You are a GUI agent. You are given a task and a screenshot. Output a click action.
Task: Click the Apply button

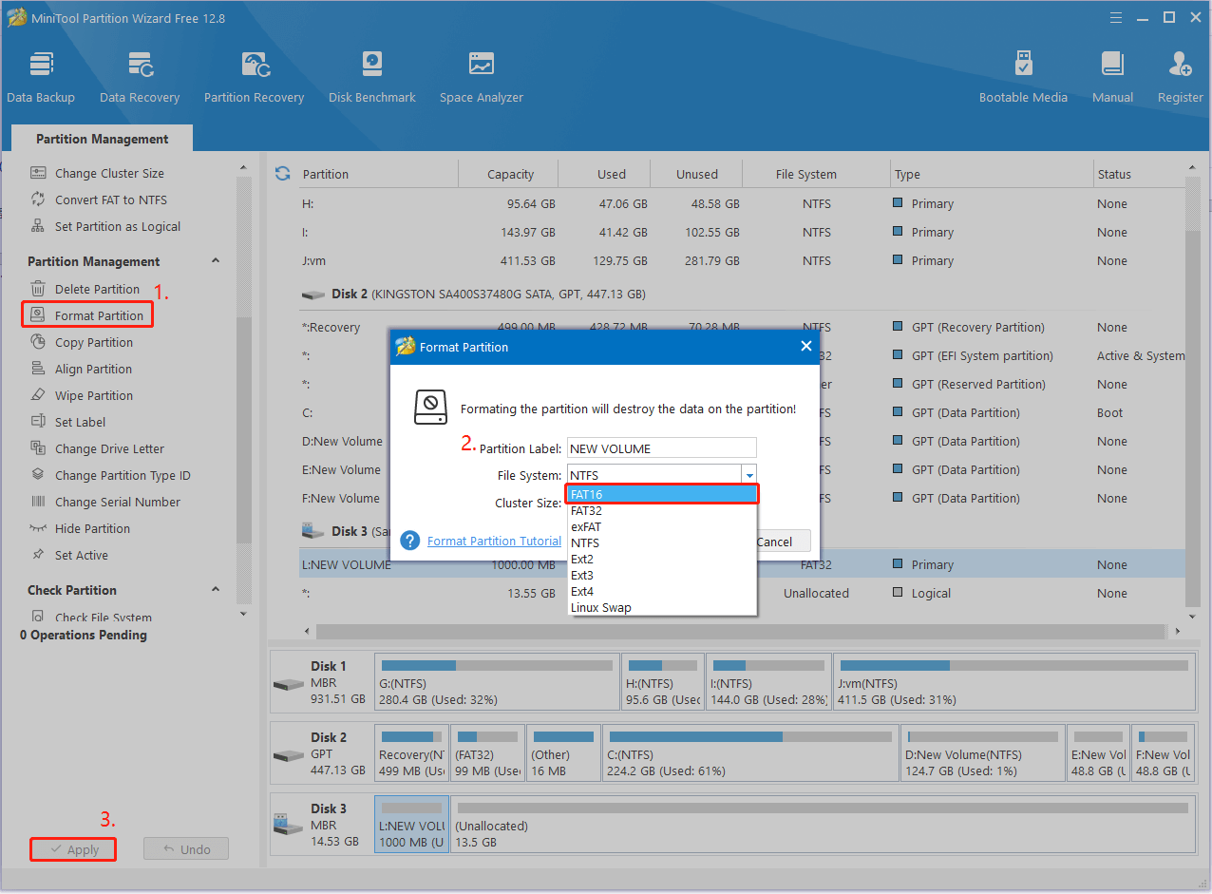pyautogui.click(x=73, y=849)
